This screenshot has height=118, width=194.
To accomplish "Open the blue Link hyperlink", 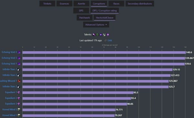I will pyautogui.click(x=110, y=40).
